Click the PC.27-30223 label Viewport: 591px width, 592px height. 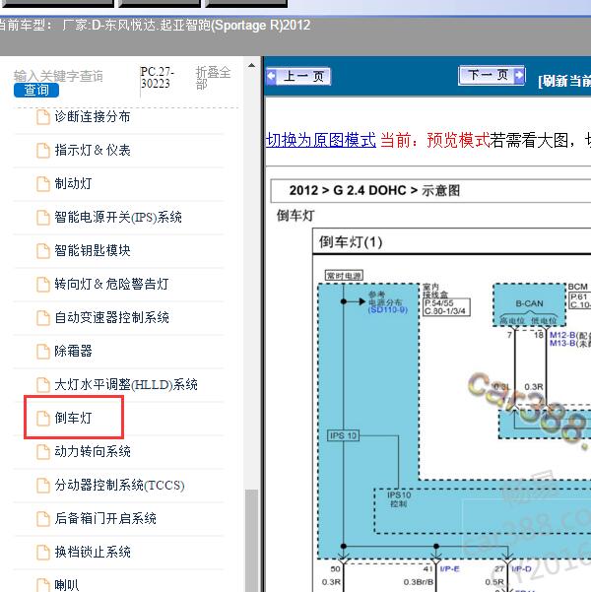(x=157, y=78)
